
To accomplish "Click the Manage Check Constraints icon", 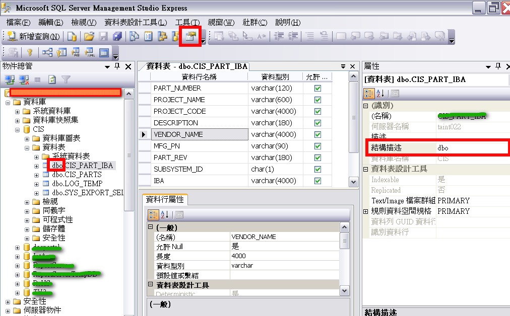I will [x=104, y=52].
